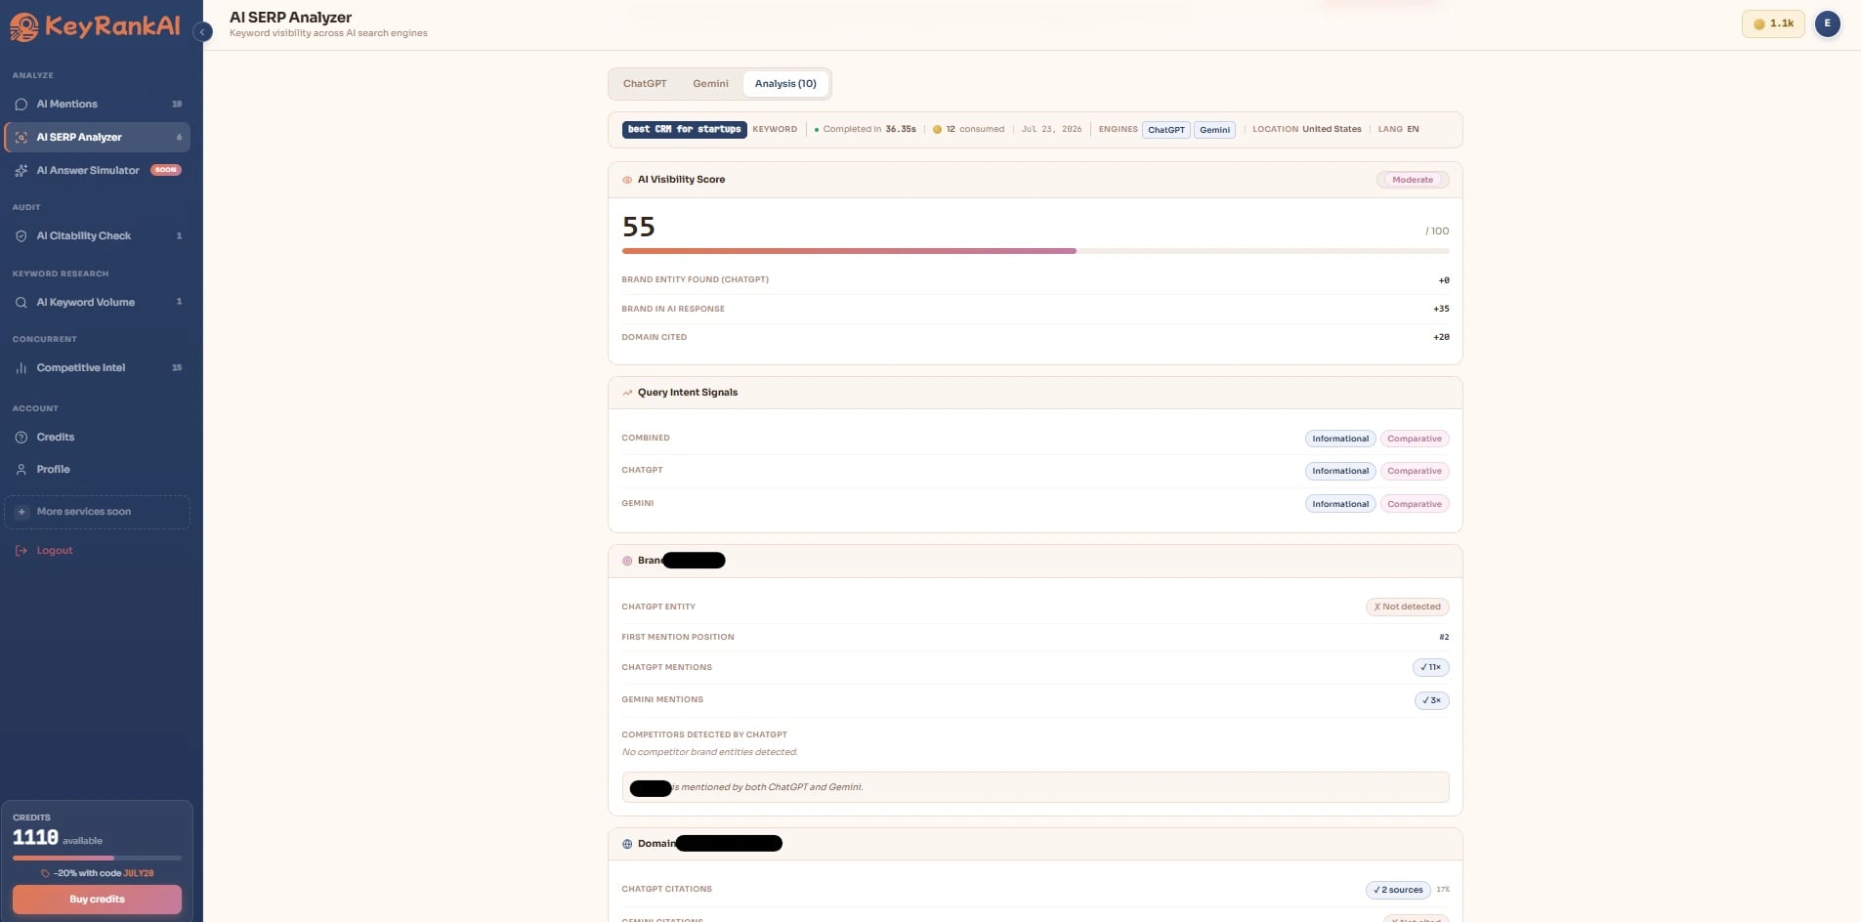Click the 2 sources citations badge
The width and height of the screenshot is (1861, 922).
point(1398,890)
